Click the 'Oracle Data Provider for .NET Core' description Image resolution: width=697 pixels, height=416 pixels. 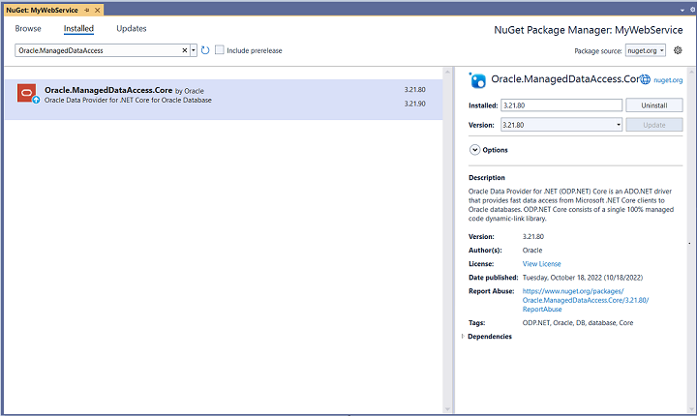(x=128, y=100)
